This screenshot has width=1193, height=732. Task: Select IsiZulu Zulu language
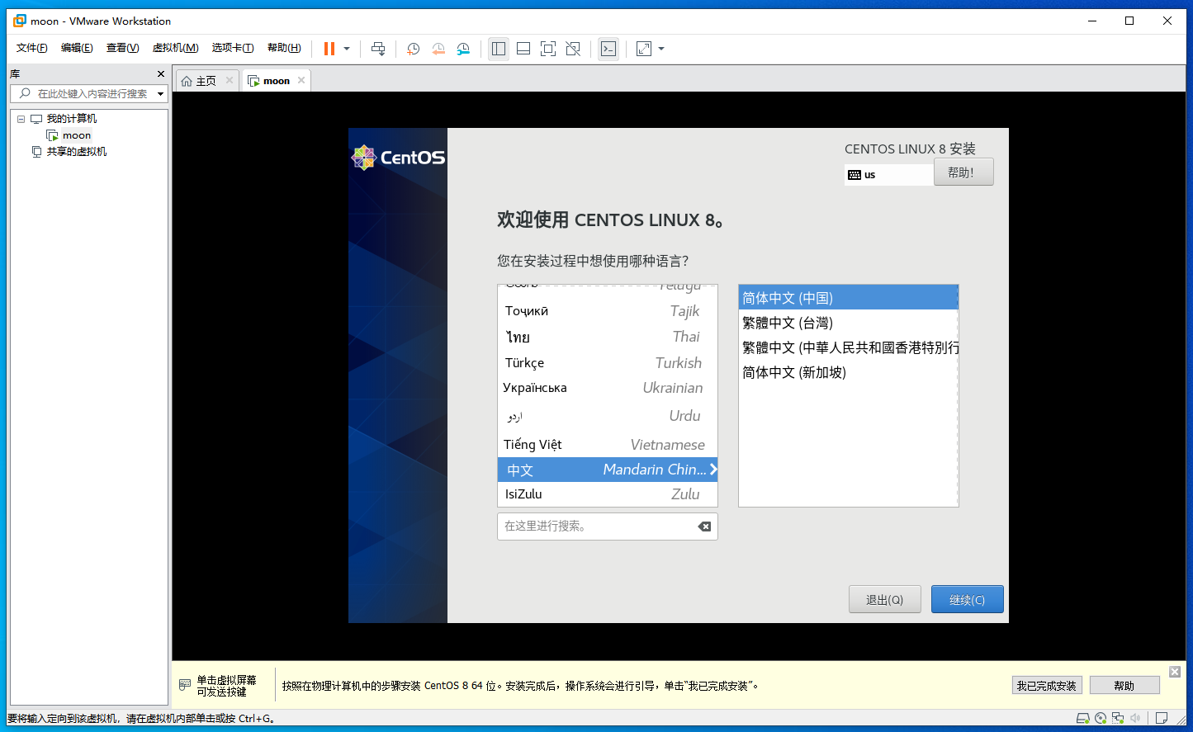[608, 494]
